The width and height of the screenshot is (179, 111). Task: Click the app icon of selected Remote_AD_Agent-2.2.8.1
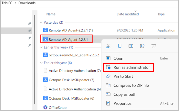pyautogui.click(x=45, y=39)
